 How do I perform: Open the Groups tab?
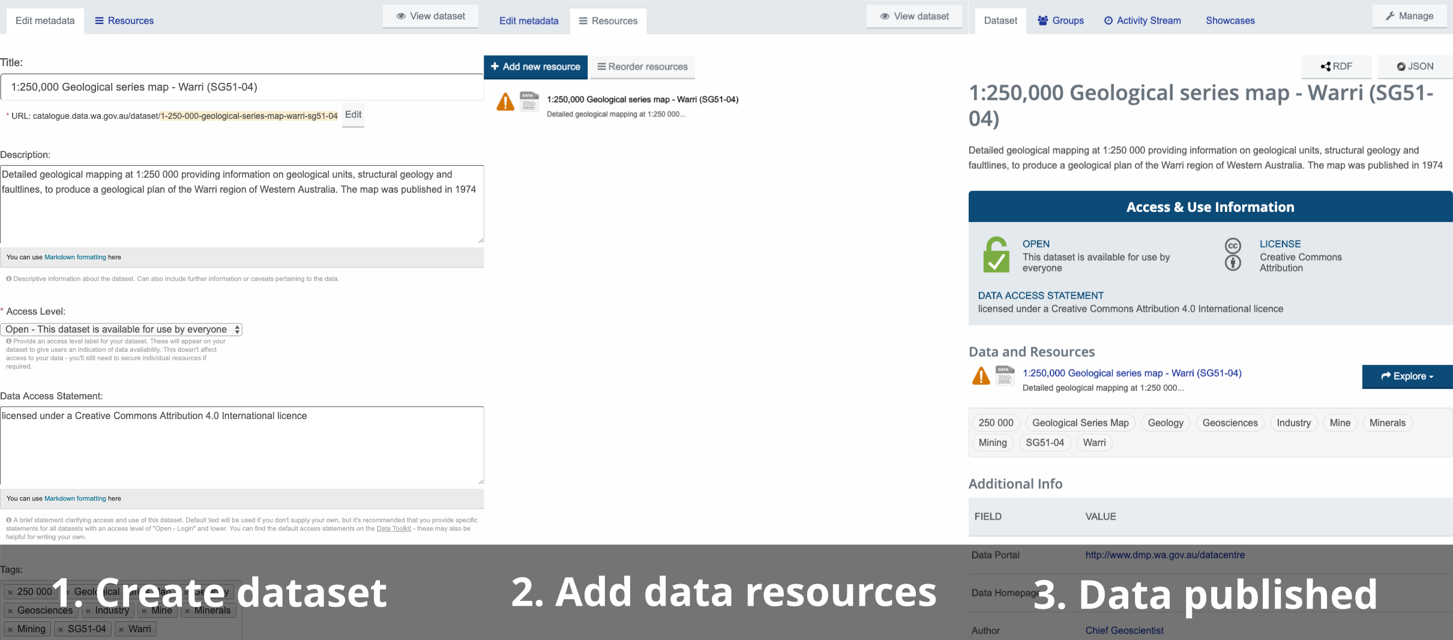click(1061, 21)
